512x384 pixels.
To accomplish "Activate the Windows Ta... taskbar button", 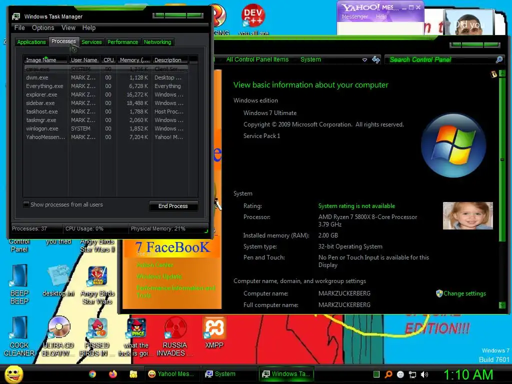I will (x=286, y=374).
